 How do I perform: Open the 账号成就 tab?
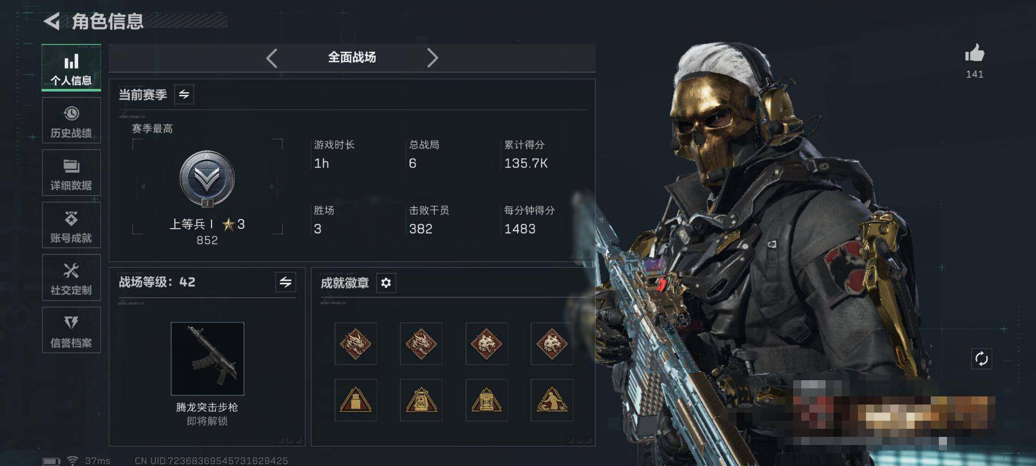pyautogui.click(x=71, y=225)
